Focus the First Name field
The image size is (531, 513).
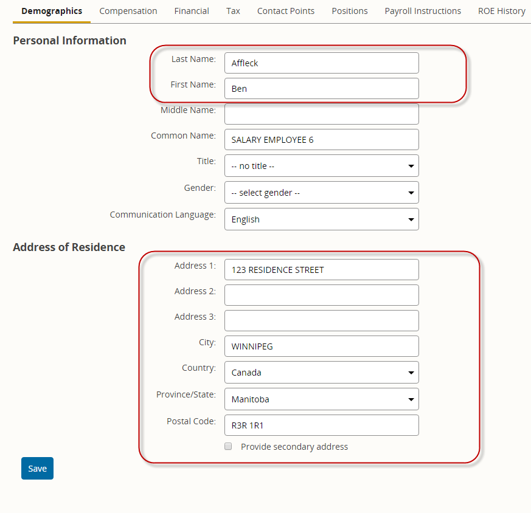321,88
